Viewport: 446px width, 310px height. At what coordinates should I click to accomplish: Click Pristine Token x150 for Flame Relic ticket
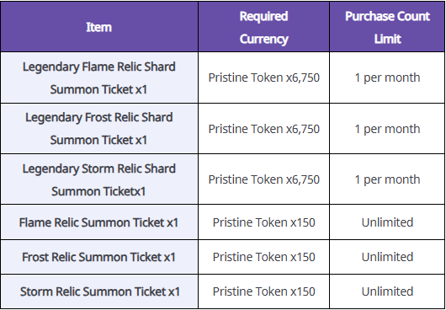pyautogui.click(x=264, y=222)
